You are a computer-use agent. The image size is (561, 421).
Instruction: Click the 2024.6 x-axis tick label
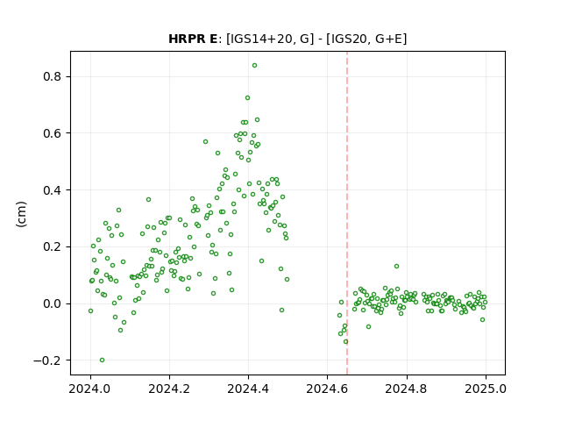[x=327, y=389]
